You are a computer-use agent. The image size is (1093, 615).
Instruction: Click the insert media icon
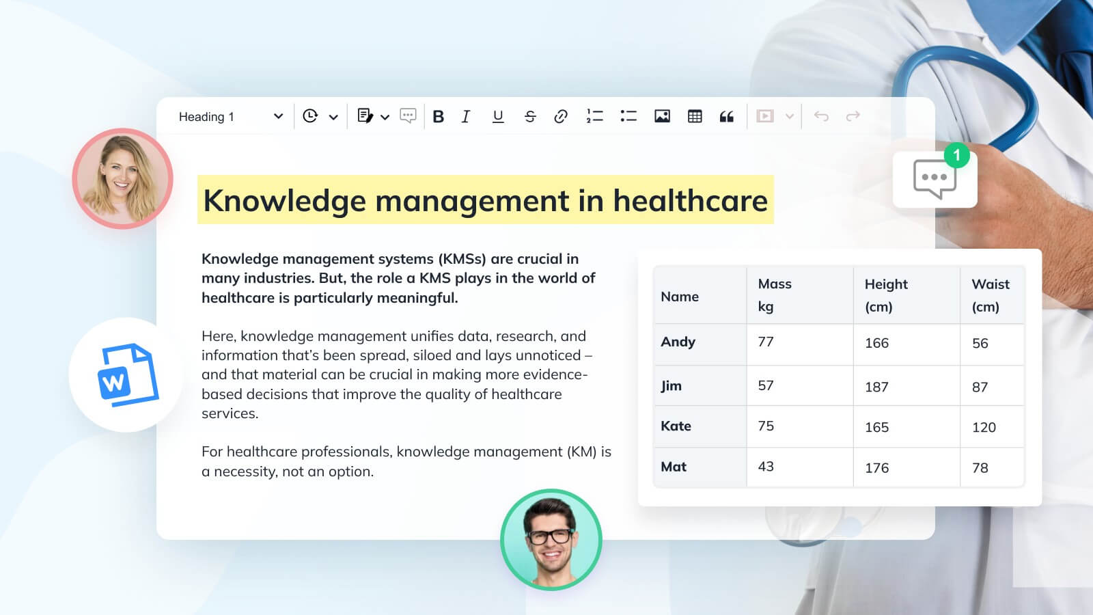click(765, 116)
